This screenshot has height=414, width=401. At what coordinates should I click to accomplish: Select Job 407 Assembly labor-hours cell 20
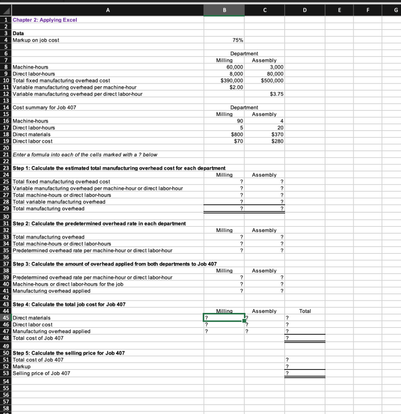tap(265, 127)
